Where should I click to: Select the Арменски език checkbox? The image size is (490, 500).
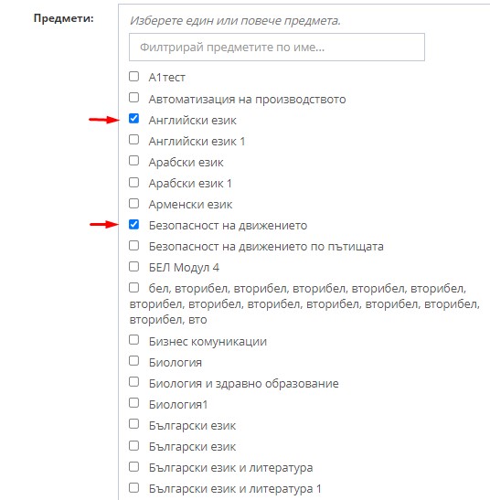(x=134, y=204)
